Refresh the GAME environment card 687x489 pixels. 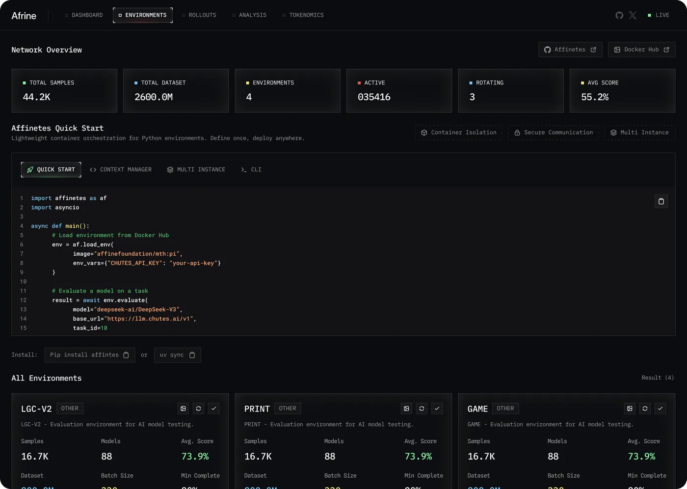point(645,408)
